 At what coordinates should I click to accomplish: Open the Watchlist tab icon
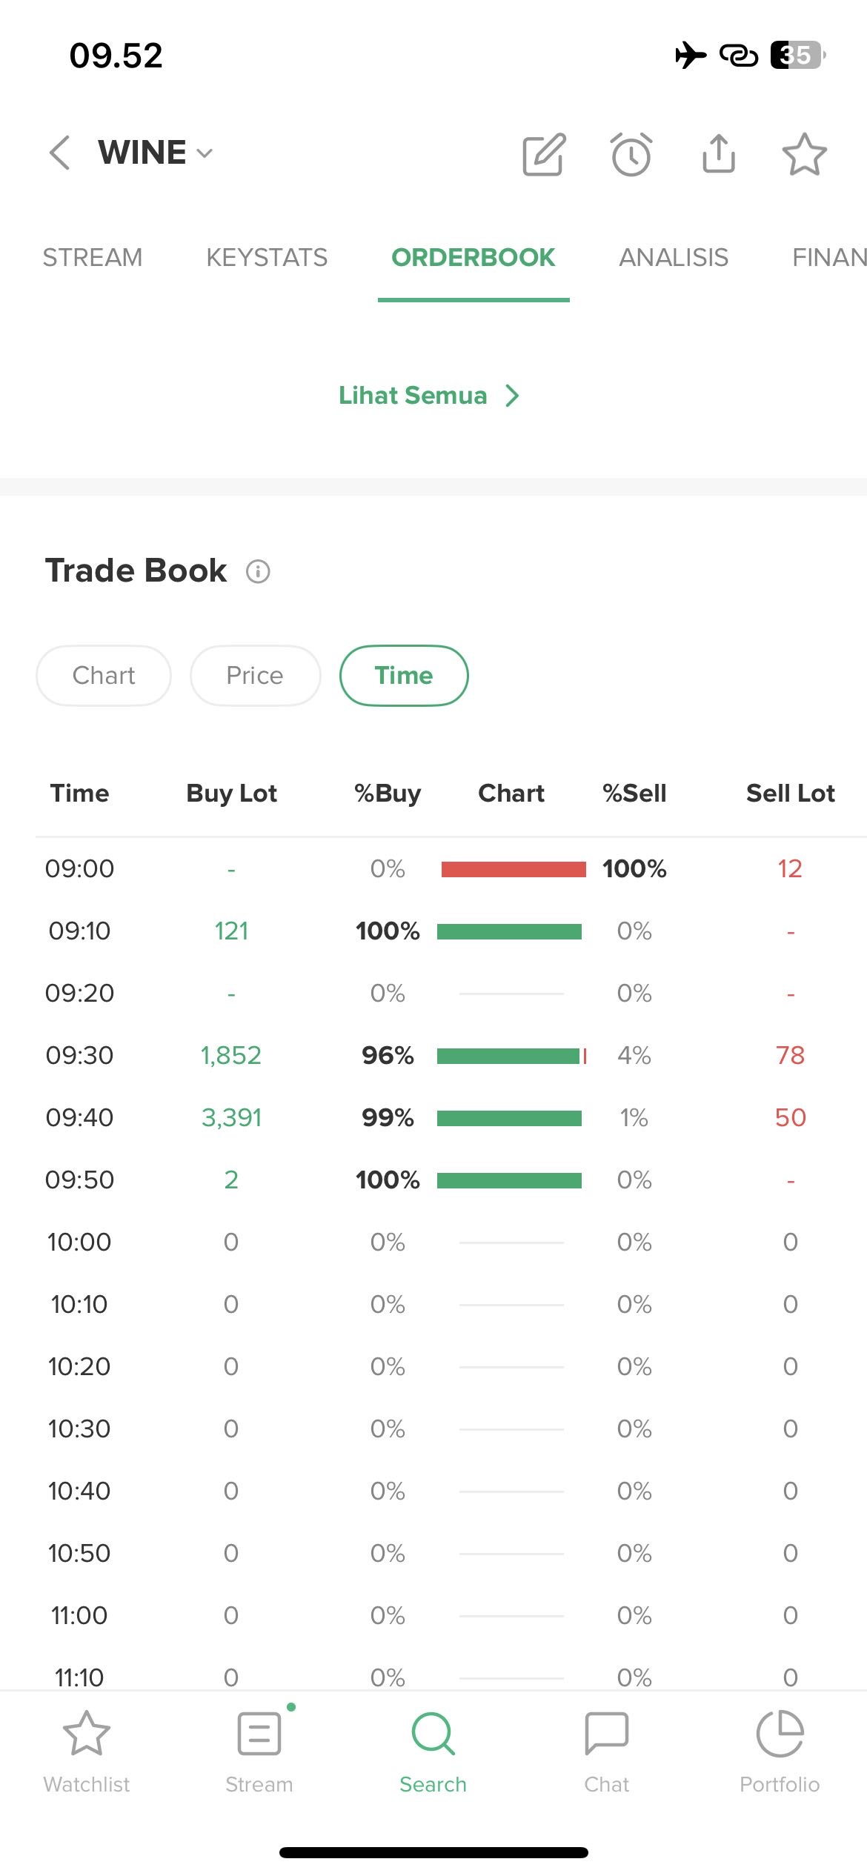point(87,1752)
